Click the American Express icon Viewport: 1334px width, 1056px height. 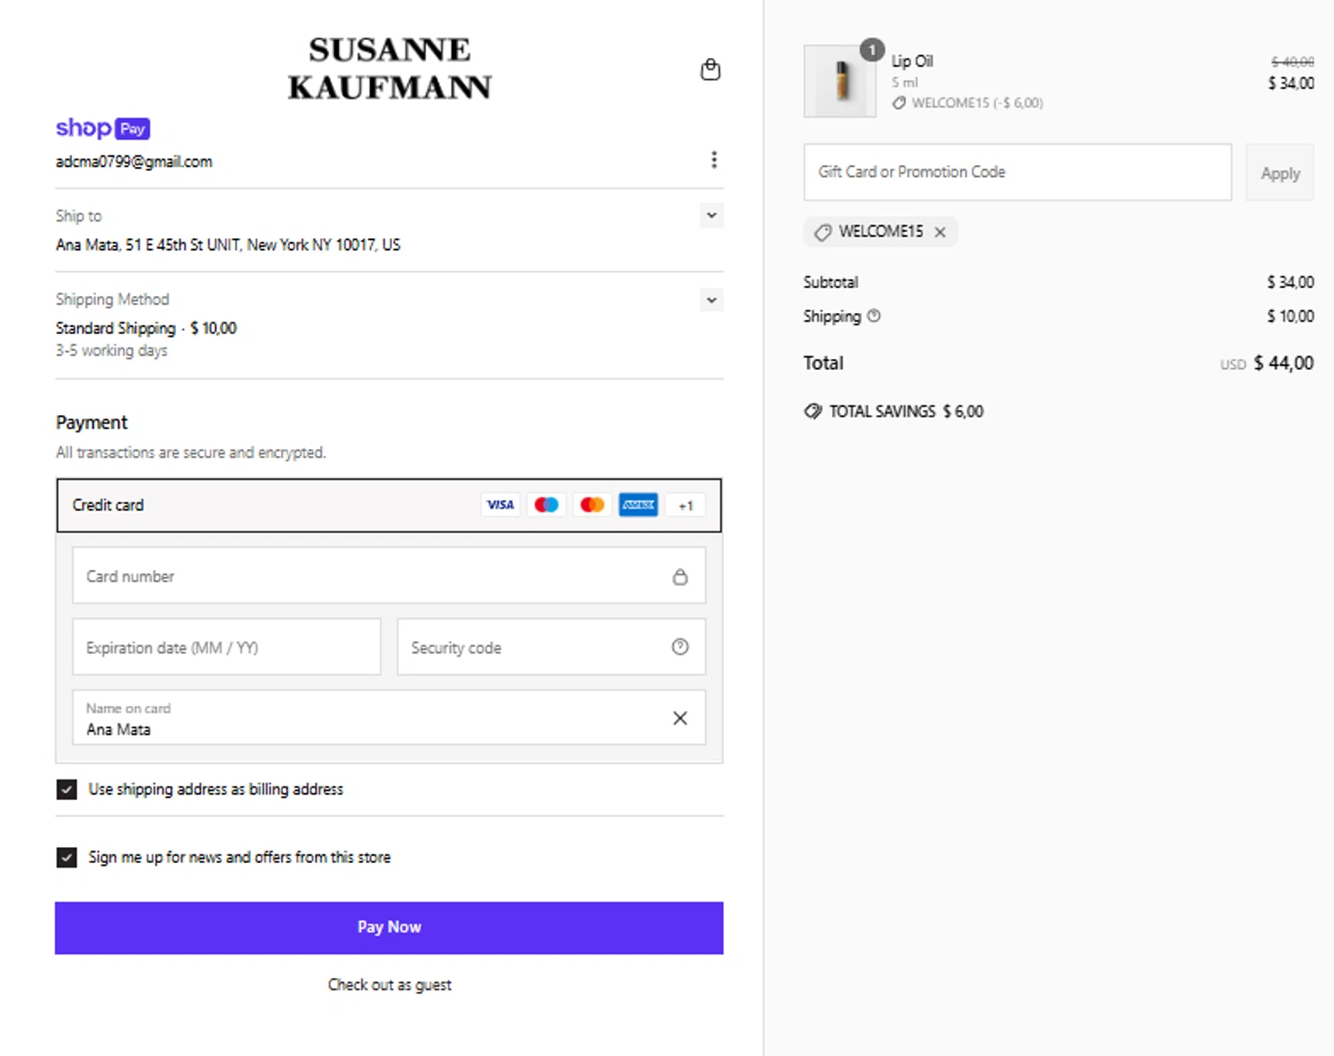tap(639, 505)
